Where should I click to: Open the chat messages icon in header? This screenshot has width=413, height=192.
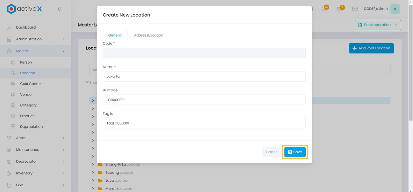(x=355, y=9)
